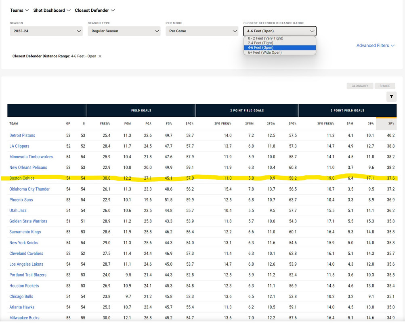This screenshot has width=405, height=323.
Task: Click Boston Celtics 3FG FREQ% value 19.0
Action: pyautogui.click(x=331, y=178)
